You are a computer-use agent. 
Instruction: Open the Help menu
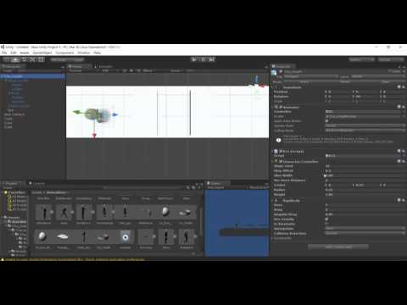coord(97,53)
